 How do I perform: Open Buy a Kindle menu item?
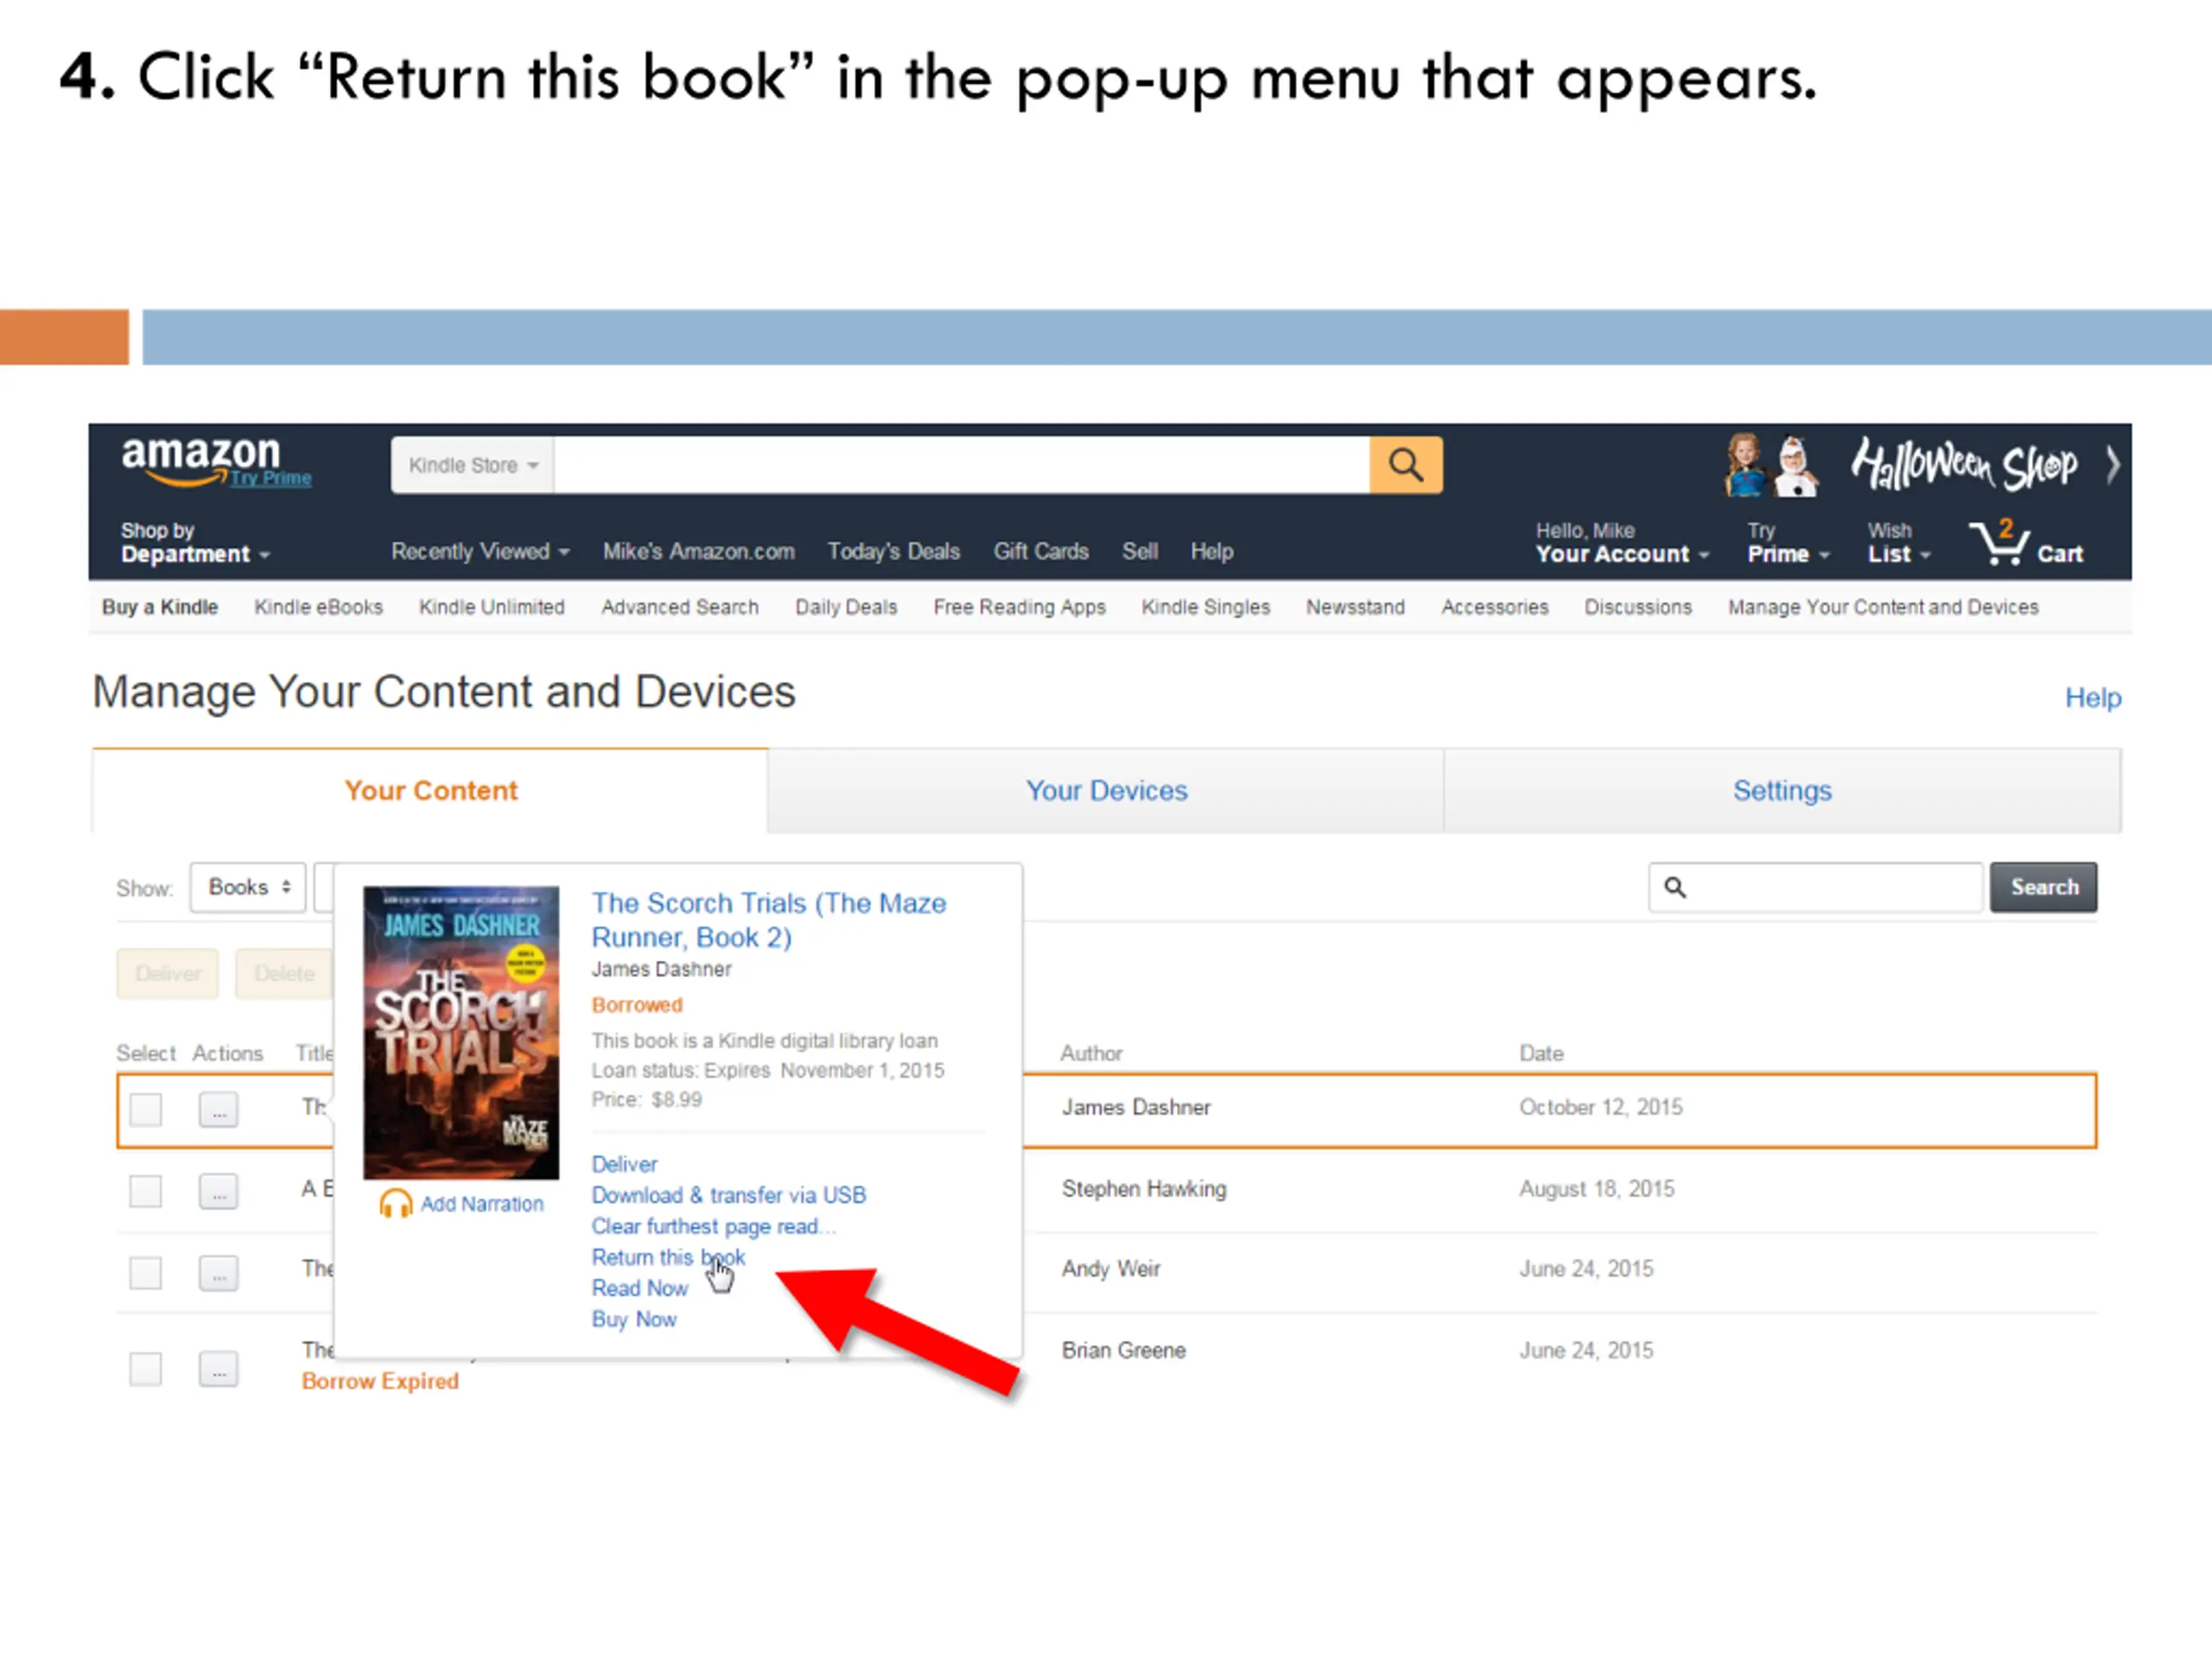tap(160, 607)
